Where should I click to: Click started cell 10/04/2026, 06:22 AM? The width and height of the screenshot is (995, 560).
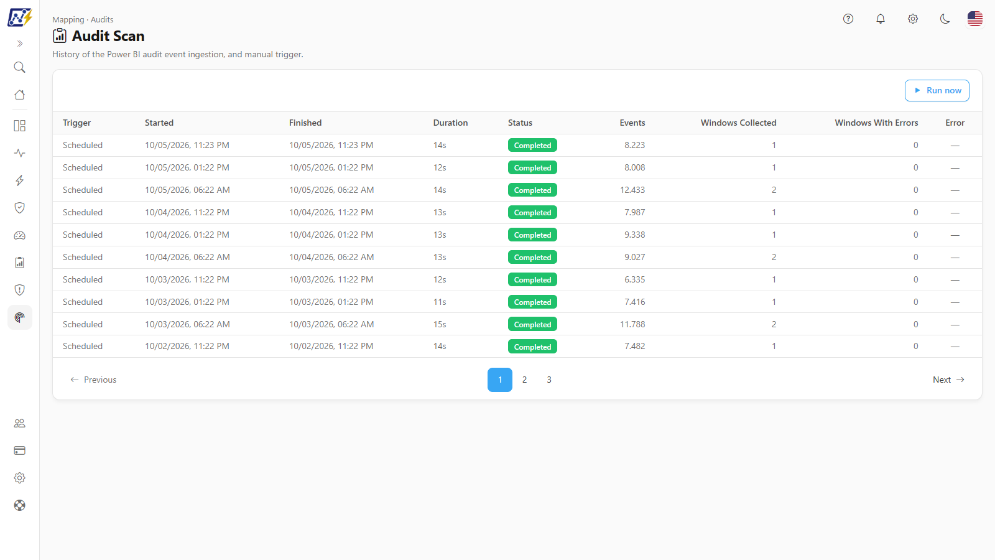(187, 258)
